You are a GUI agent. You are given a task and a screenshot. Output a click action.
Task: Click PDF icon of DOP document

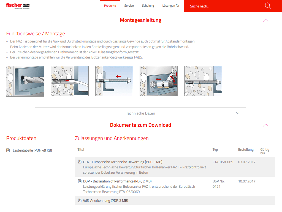pyautogui.click(x=80, y=181)
